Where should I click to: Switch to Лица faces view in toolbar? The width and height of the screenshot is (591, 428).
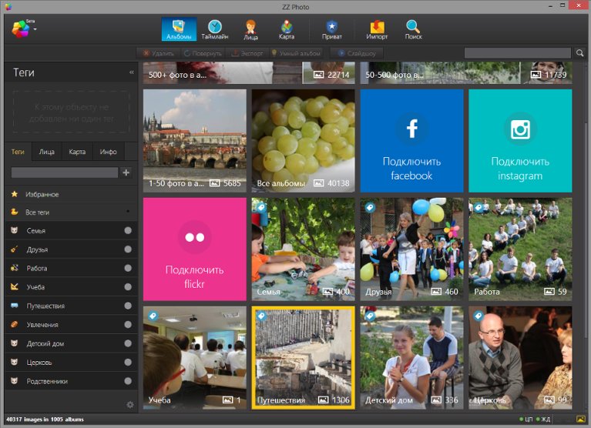coord(250,29)
